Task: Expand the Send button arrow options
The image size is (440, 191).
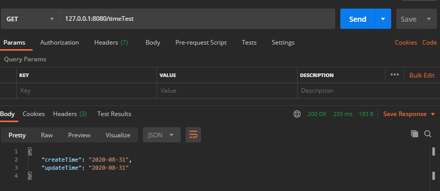Action: coord(383,19)
